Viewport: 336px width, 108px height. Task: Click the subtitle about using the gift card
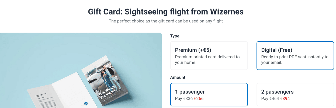(166, 21)
